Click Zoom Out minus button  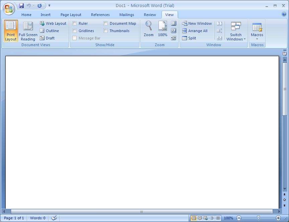click(x=239, y=218)
